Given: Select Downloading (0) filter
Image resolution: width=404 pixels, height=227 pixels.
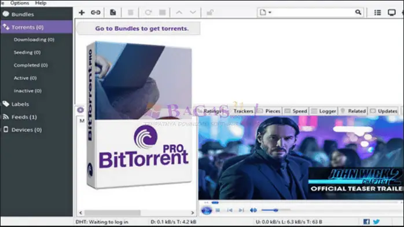Looking at the screenshot, I should point(34,39).
